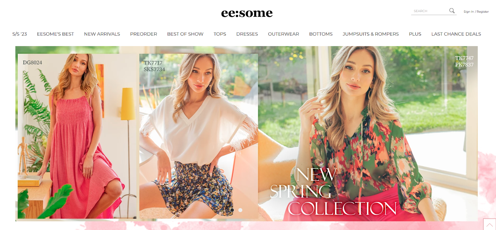Click the TK7717 white top image

click(x=198, y=136)
